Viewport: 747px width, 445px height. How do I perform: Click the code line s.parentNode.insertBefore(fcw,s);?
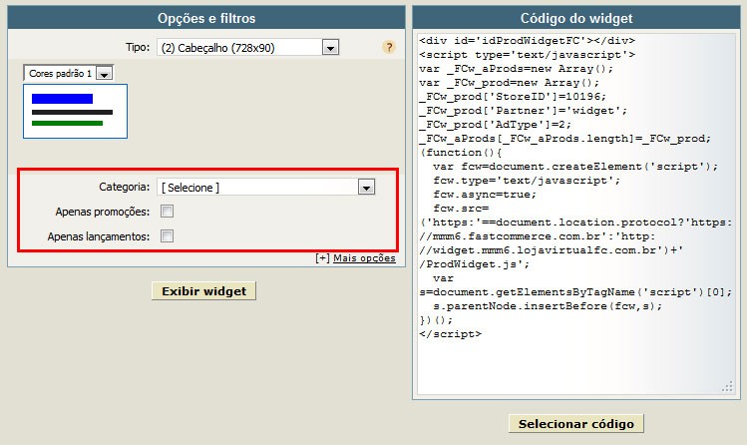pyautogui.click(x=548, y=306)
